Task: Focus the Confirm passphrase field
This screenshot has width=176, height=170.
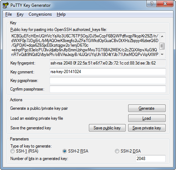Action: (x=108, y=89)
